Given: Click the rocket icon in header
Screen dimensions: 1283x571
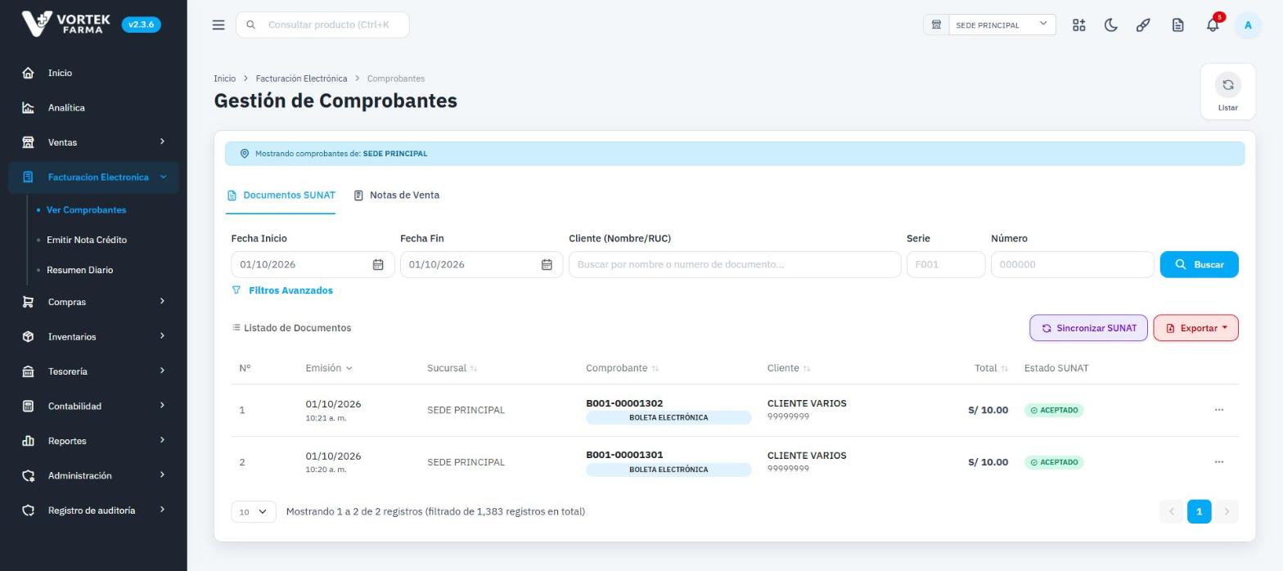Looking at the screenshot, I should point(1143,25).
